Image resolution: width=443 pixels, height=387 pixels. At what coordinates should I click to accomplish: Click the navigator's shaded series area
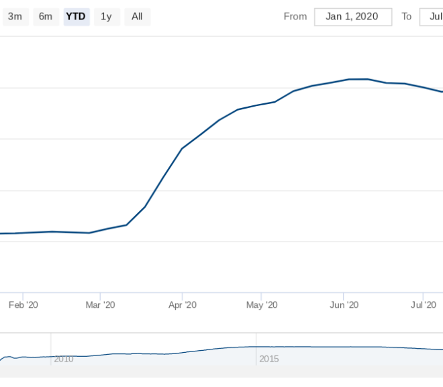(222, 356)
